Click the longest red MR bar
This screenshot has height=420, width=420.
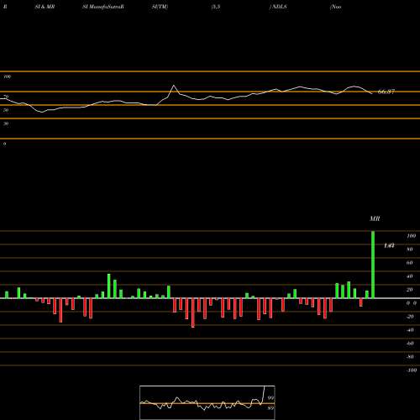[193, 312]
